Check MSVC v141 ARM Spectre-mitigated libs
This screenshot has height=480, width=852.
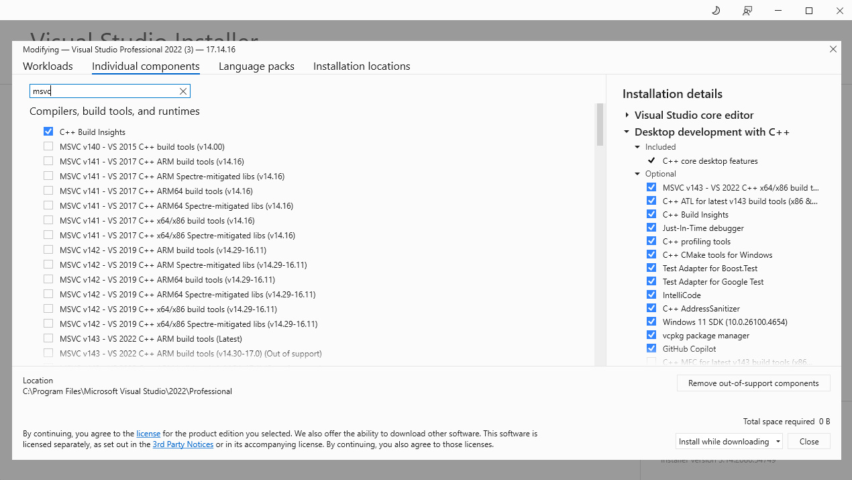tap(48, 176)
